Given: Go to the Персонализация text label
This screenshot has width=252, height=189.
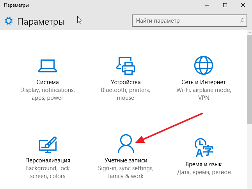Looking at the screenshot, I should 48,160.
